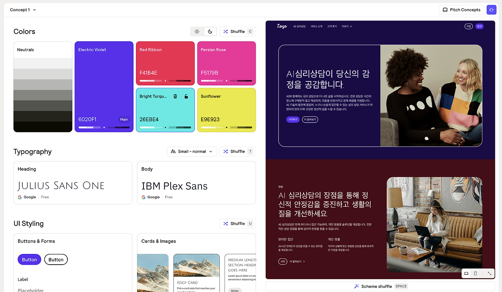Image resolution: width=502 pixels, height=292 pixels.
Task: Click the AI 심리상담 nav menu item
Action: [x=299, y=26]
